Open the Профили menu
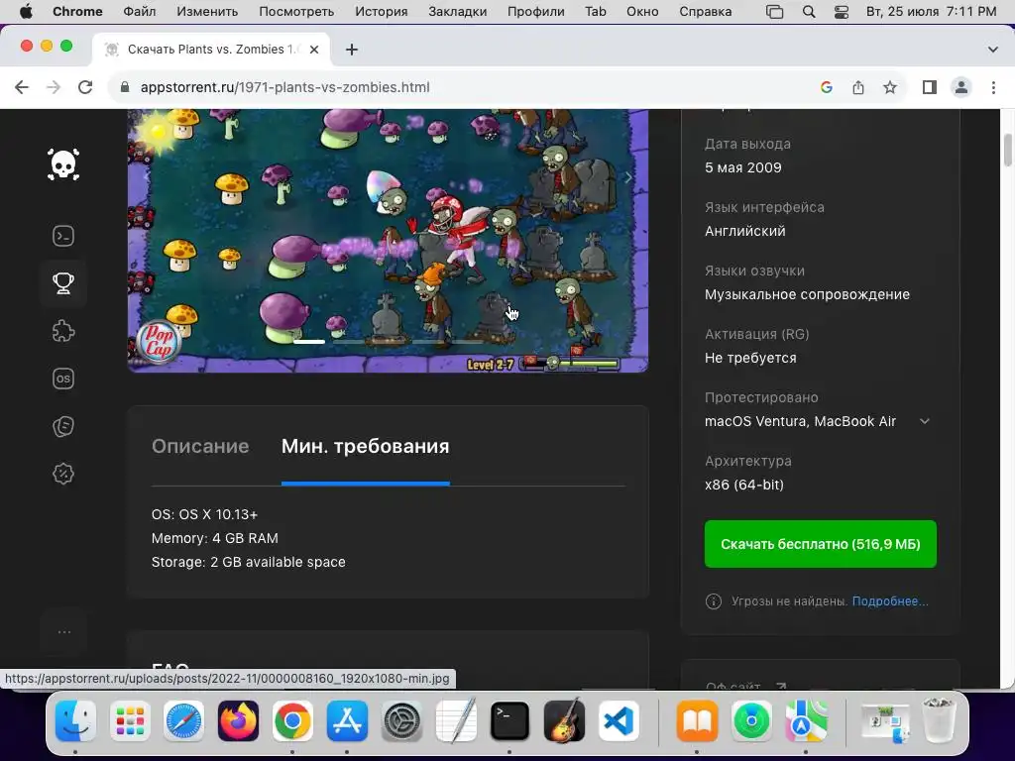Image resolution: width=1015 pixels, height=761 pixels. pyautogui.click(x=535, y=12)
